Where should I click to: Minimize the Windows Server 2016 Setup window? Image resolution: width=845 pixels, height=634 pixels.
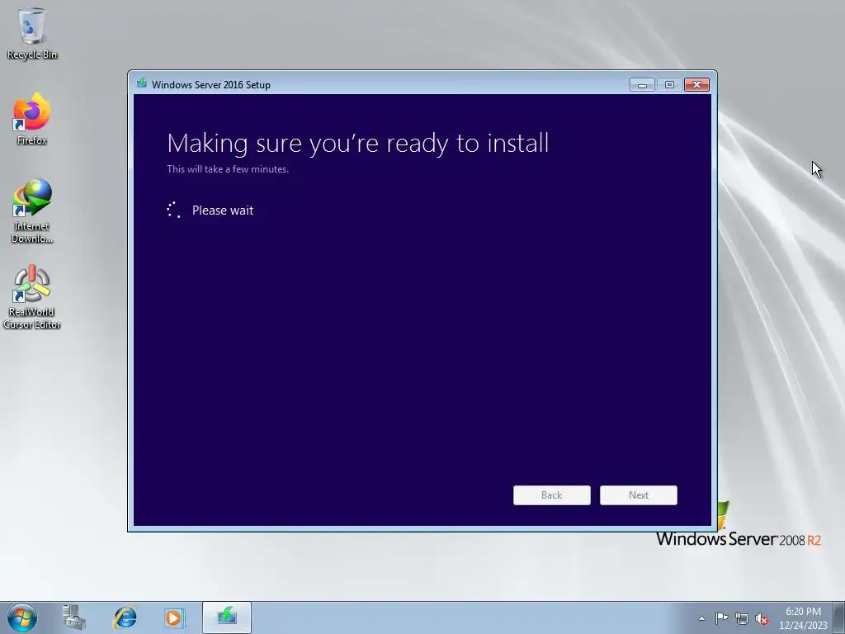tap(642, 85)
